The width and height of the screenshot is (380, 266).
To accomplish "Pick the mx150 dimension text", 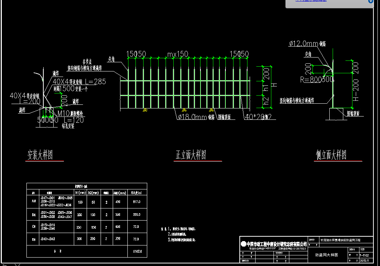I will pos(178,54).
